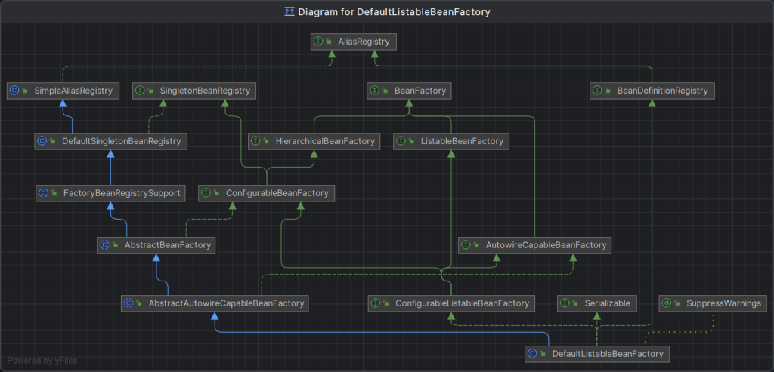This screenshot has width=774, height=372.
Task: Click the annotation icon on the SuppressWarnings node
Action: click(x=667, y=303)
